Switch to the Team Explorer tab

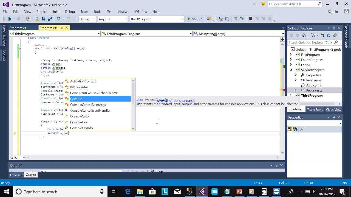pyautogui.click(x=315, y=109)
